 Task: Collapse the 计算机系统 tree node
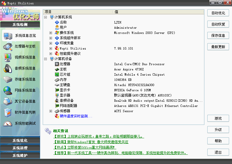point(46,17)
